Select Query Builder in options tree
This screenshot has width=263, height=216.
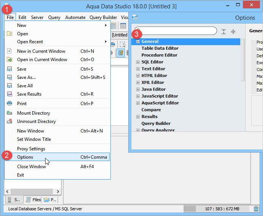156,123
